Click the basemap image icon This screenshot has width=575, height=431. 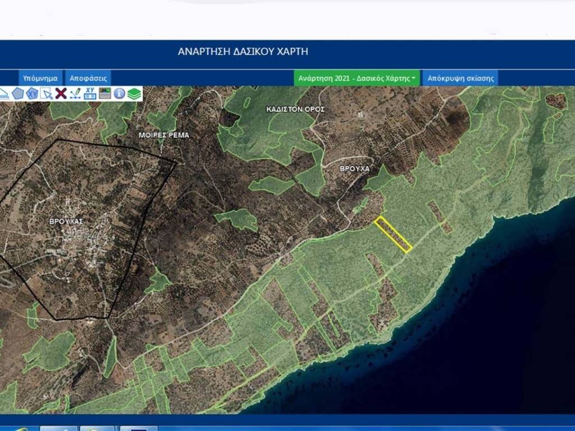105,94
